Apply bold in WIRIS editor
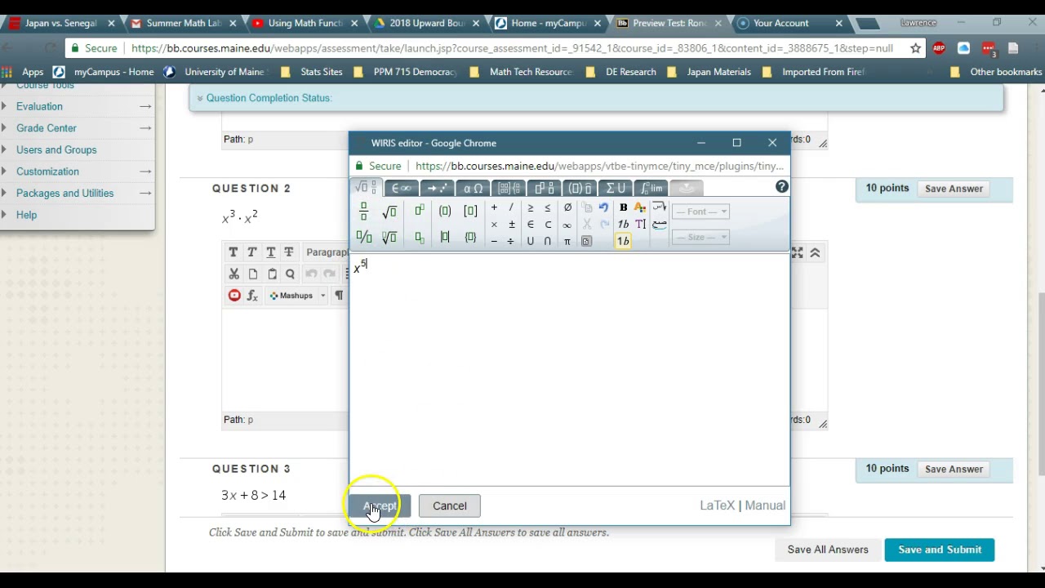Screen dimensions: 1045x588 point(624,207)
